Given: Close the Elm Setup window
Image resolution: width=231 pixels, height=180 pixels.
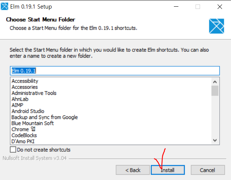Looking at the screenshot, I should (219, 7).
